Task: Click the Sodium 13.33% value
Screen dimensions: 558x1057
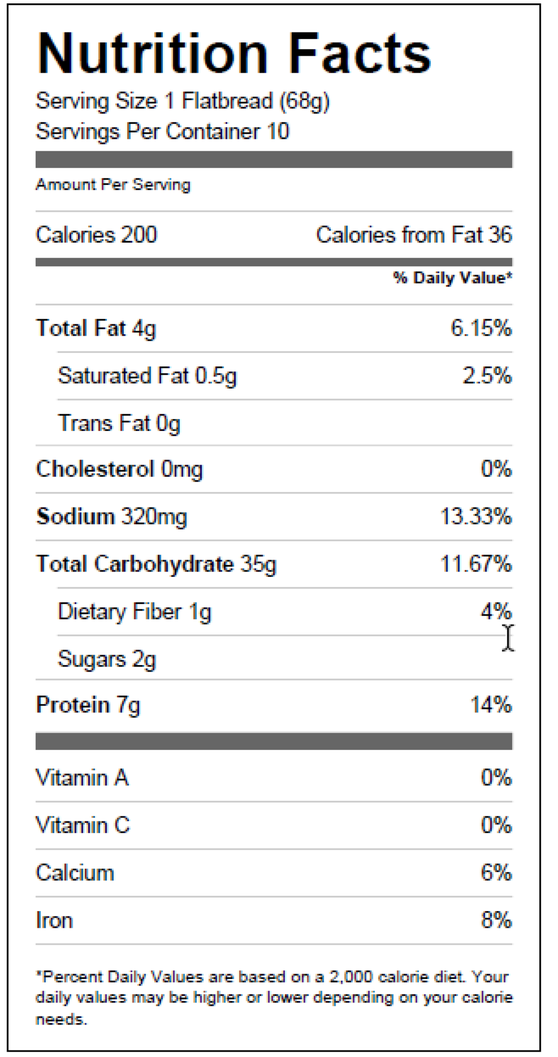Action: click(476, 517)
